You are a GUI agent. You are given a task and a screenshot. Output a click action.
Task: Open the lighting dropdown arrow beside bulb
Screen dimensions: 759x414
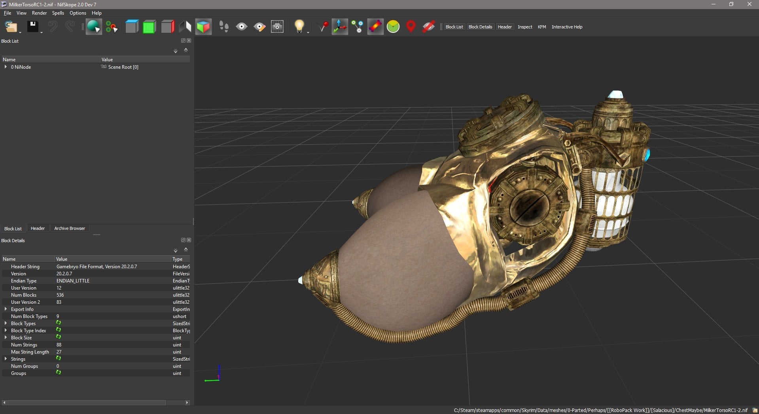(x=308, y=32)
